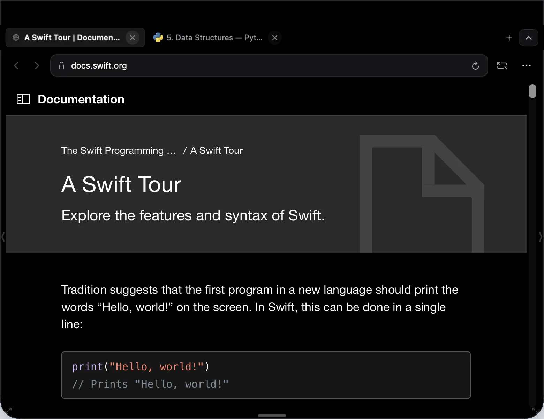Viewport: 544px width, 419px height.
Task: Open a new tab with plus icon
Action: coord(509,38)
